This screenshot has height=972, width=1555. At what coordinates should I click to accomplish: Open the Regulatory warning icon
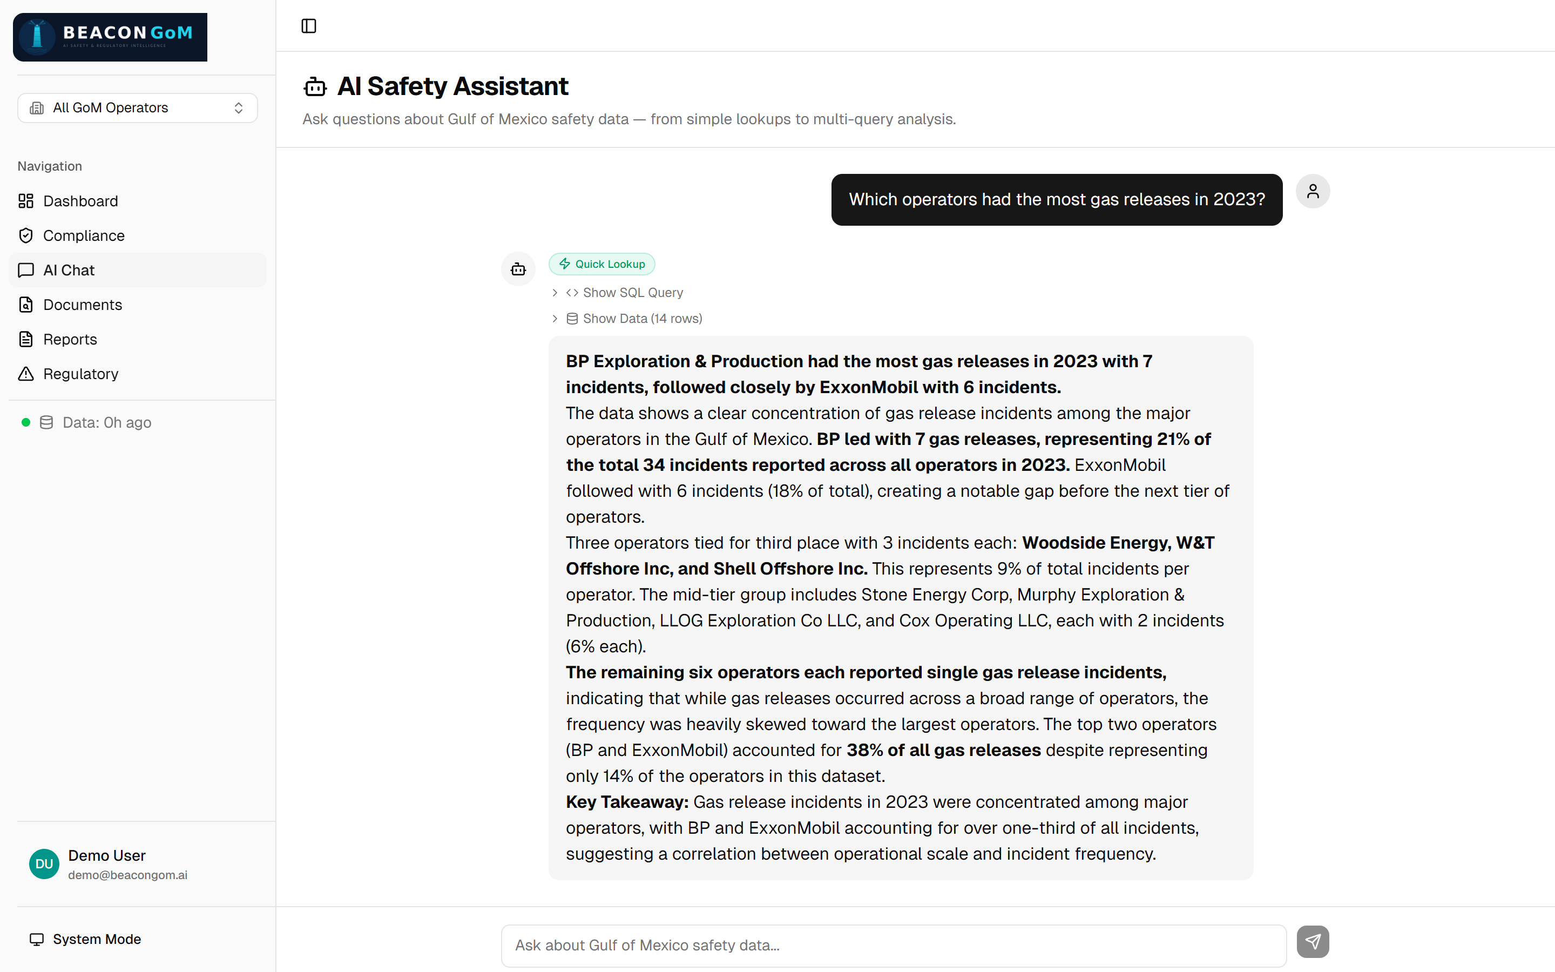pyautogui.click(x=26, y=374)
